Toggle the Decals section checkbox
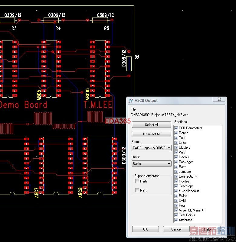Screen dimensions: 236x242 [176, 157]
